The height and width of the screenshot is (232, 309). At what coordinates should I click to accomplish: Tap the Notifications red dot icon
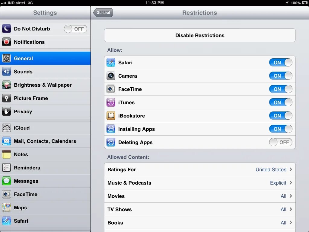pyautogui.click(x=7, y=42)
